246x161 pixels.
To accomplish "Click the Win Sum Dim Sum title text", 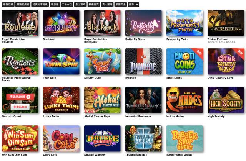I will (x=14, y=155).
